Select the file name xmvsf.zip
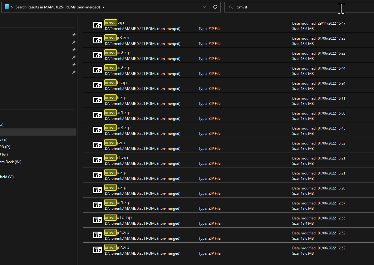Image resolution: width=374 pixels, height=265 pixels. (x=114, y=23)
